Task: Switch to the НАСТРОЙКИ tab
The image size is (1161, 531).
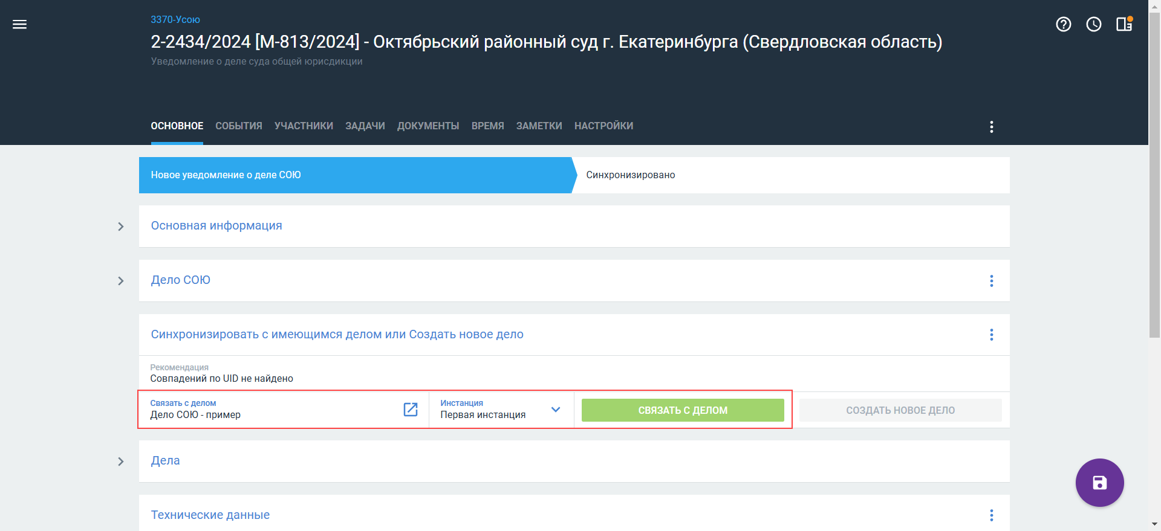Action: click(x=603, y=126)
